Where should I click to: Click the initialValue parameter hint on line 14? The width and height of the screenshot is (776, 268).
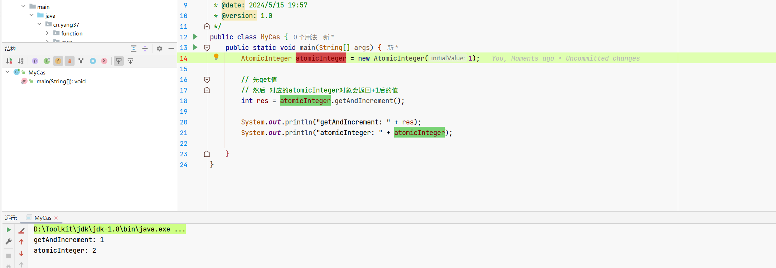click(448, 58)
